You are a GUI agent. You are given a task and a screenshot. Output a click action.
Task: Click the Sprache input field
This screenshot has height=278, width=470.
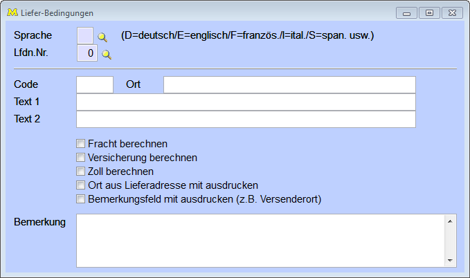(x=85, y=35)
